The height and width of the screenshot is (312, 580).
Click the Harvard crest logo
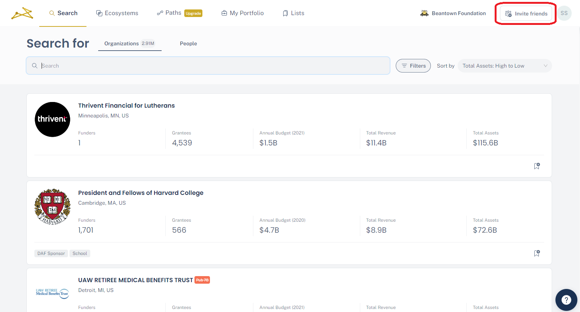point(52,207)
